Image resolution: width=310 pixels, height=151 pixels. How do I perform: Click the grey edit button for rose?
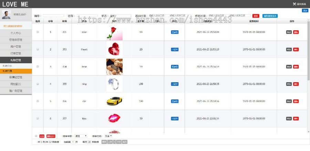[289, 32]
